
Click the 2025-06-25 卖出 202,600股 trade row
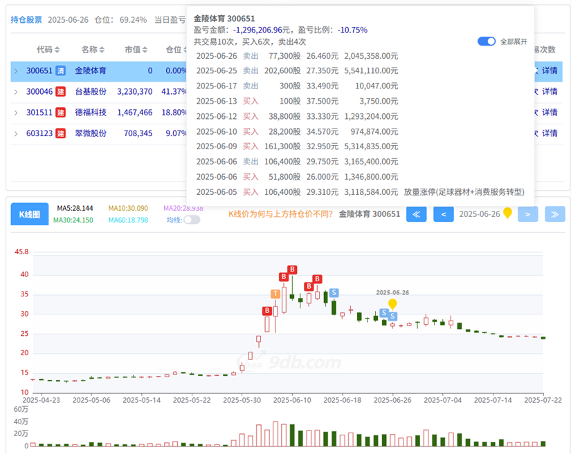297,70
